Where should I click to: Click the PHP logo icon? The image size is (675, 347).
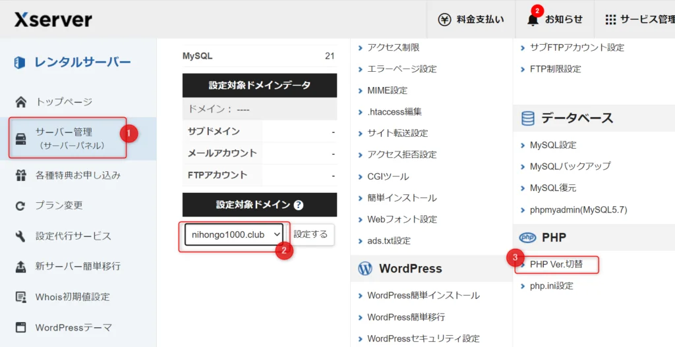pyautogui.click(x=528, y=237)
